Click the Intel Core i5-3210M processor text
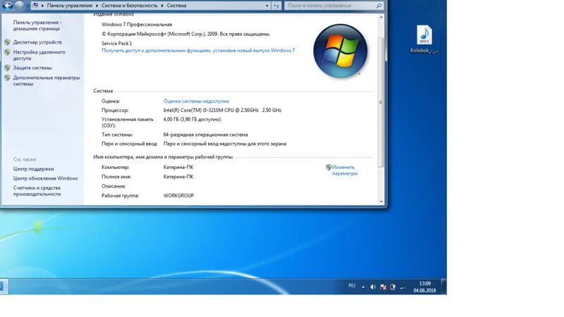 coord(222,111)
